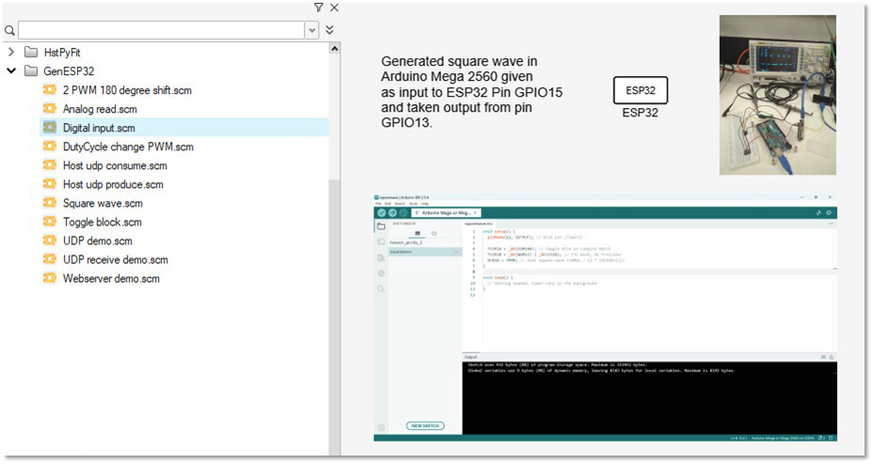Collapse the GenESP32 folder
The width and height of the screenshot is (873, 464).
click(x=11, y=71)
